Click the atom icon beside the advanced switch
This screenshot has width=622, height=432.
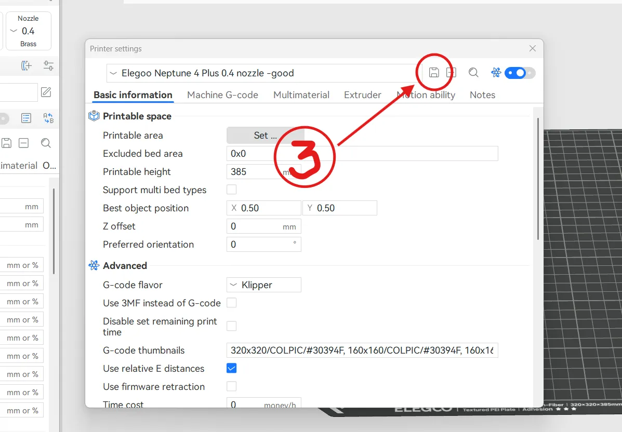pos(496,73)
